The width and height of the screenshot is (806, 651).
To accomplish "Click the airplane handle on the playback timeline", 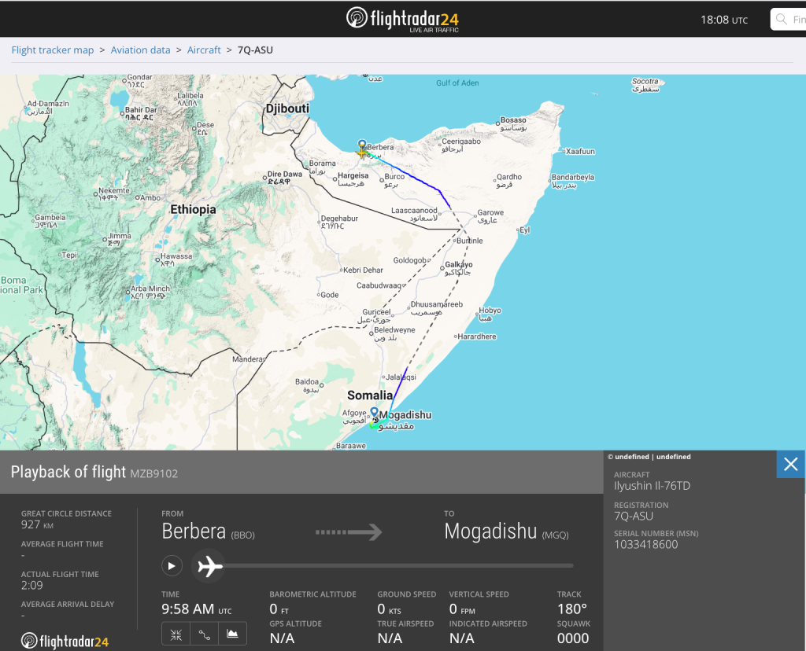I will (x=209, y=566).
